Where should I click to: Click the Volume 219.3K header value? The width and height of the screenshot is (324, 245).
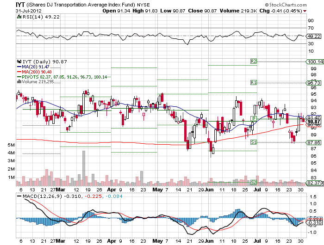(x=238, y=11)
